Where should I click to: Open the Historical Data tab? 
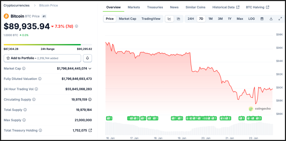(226, 7)
